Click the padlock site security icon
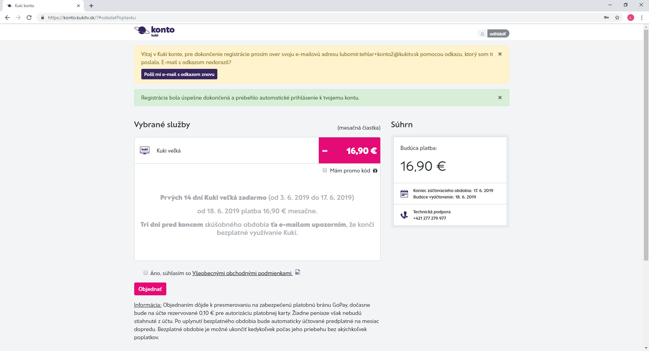The image size is (649, 351). point(43,18)
